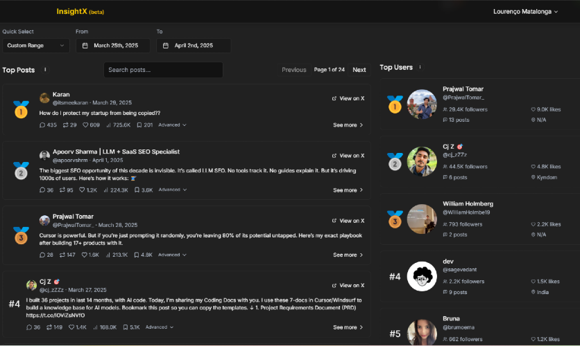
Task: Click the bookmark icon on Cj Z's post
Action: click(x=126, y=327)
